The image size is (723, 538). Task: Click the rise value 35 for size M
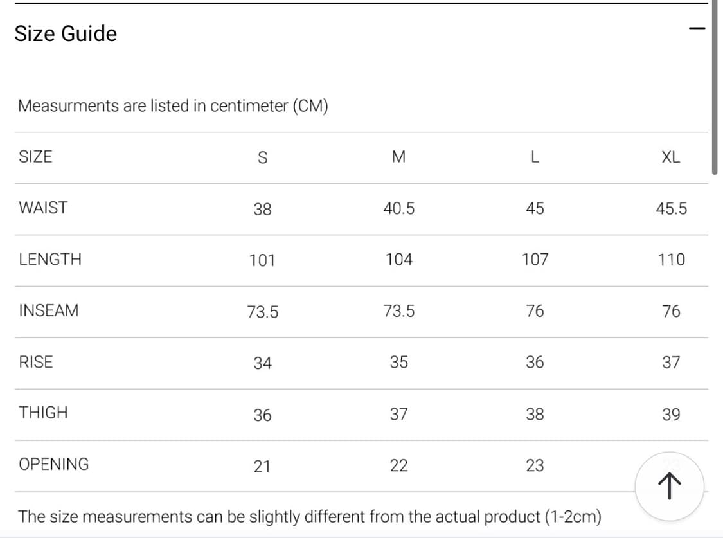[x=398, y=363]
